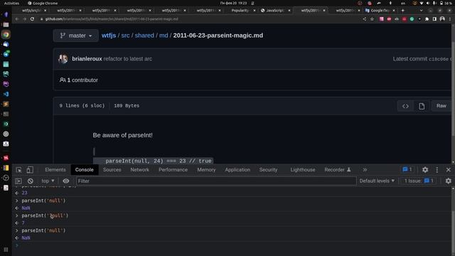Select the inspect element picker icon

coord(19,170)
